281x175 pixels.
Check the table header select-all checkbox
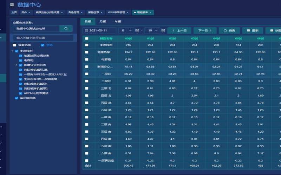click(87, 38)
